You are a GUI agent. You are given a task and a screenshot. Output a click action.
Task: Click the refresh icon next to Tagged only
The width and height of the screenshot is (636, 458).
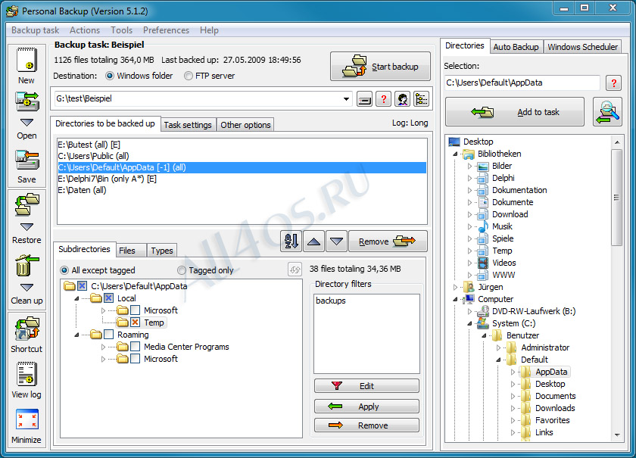tap(295, 269)
